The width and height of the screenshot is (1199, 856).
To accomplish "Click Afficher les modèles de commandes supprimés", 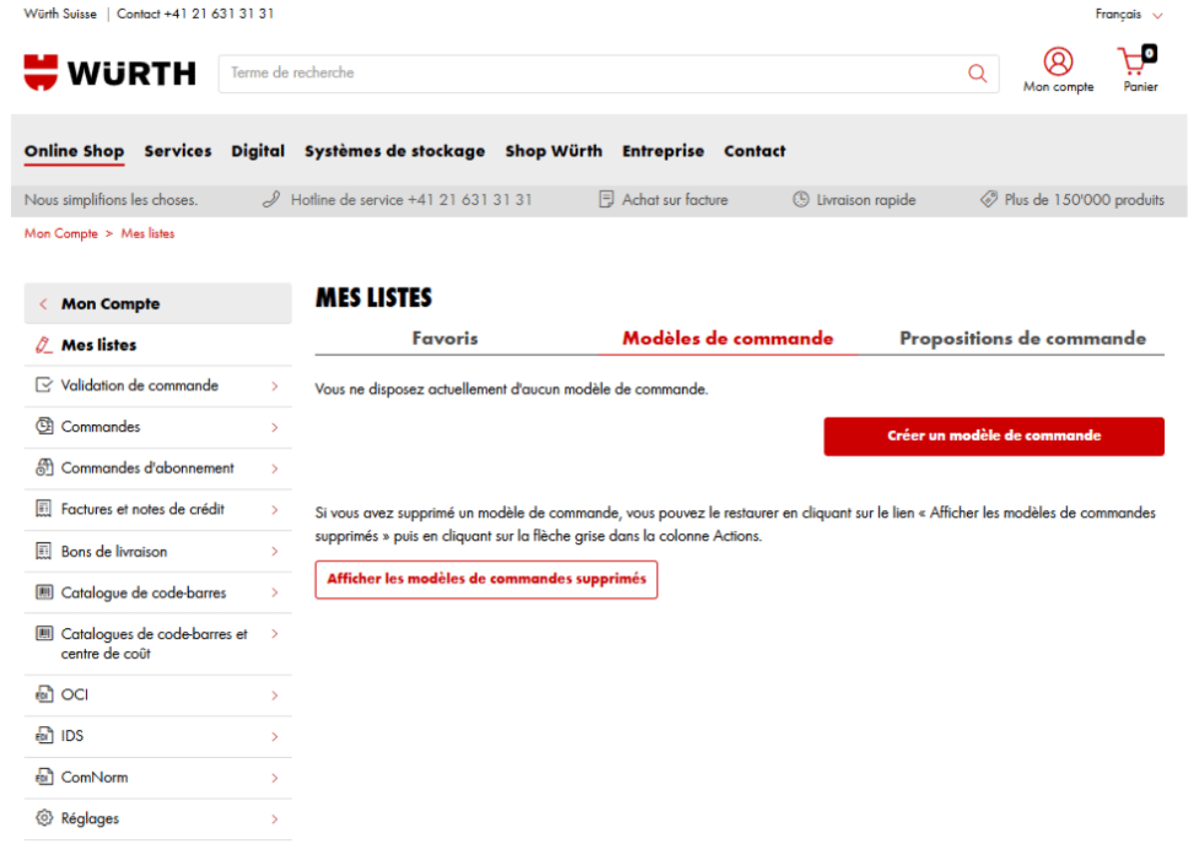I will (x=487, y=579).
